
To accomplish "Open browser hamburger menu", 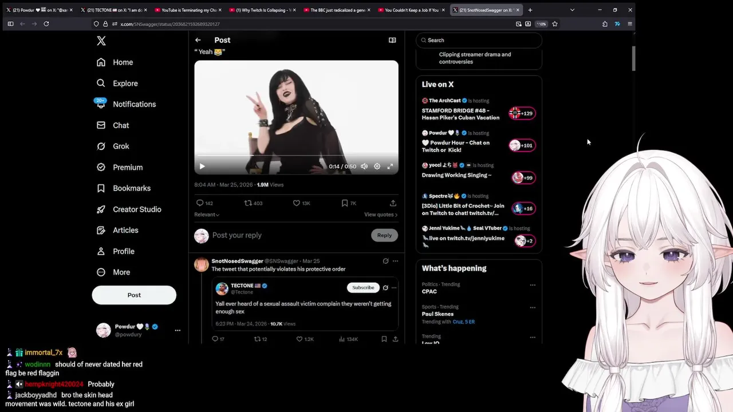I will (x=630, y=24).
